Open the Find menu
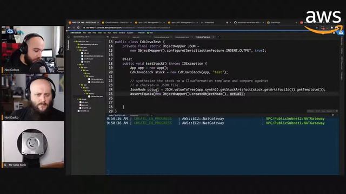 pyautogui.click(x=94, y=33)
